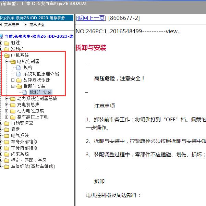The width and height of the screenshot is (206, 206).
Task: Select the 标定、匹配、学习 tree label
Action: point(29,160)
